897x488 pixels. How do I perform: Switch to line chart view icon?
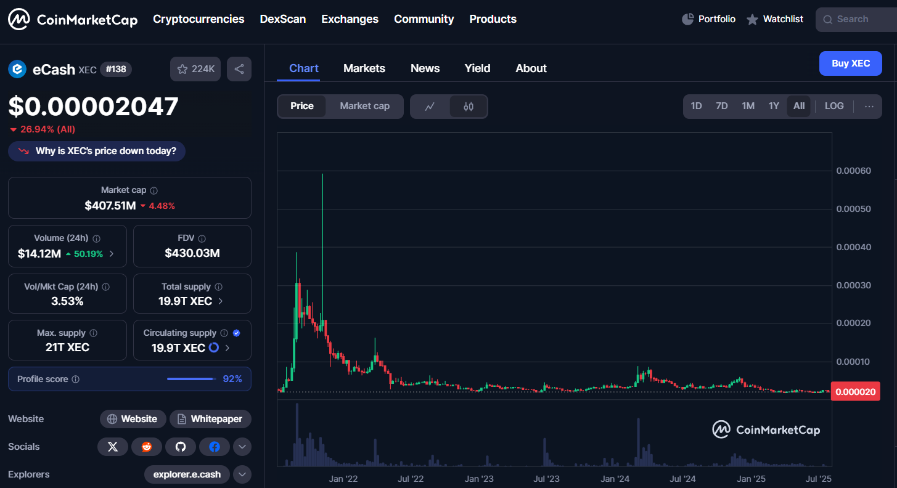point(430,107)
